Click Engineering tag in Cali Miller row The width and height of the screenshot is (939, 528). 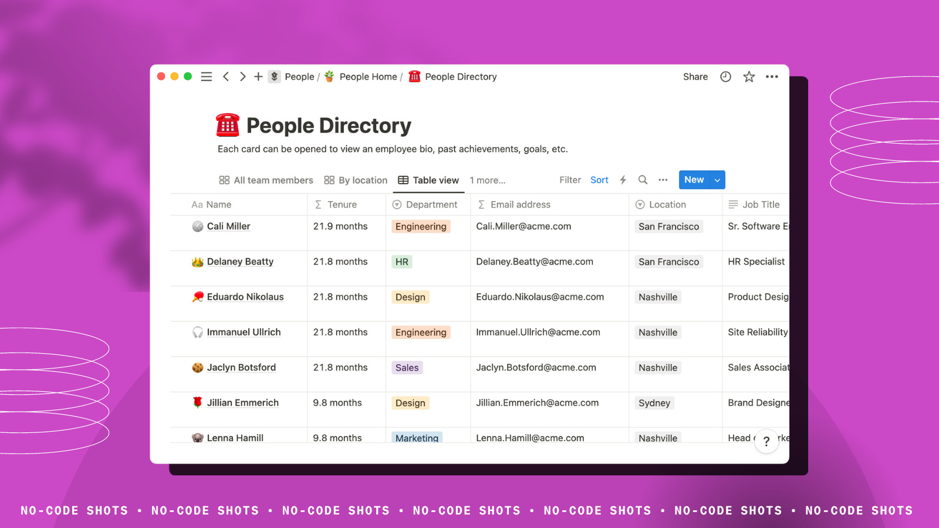pos(421,226)
